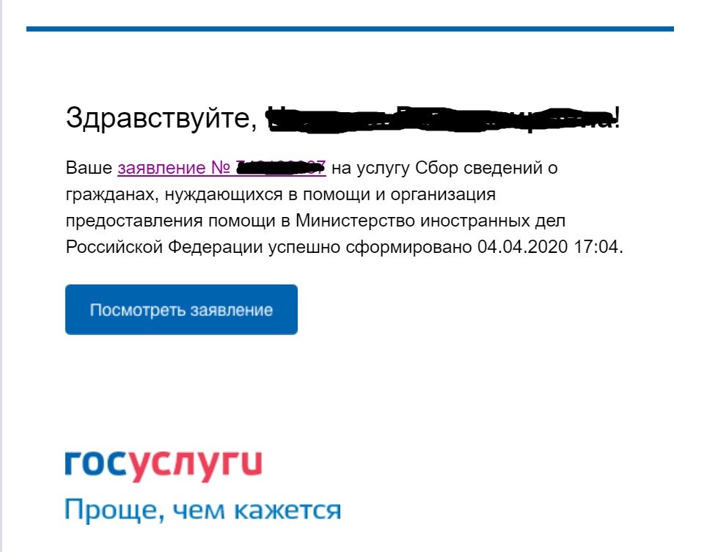Click the words "предоставления помощи"
The height and width of the screenshot is (552, 718).
coord(170,221)
